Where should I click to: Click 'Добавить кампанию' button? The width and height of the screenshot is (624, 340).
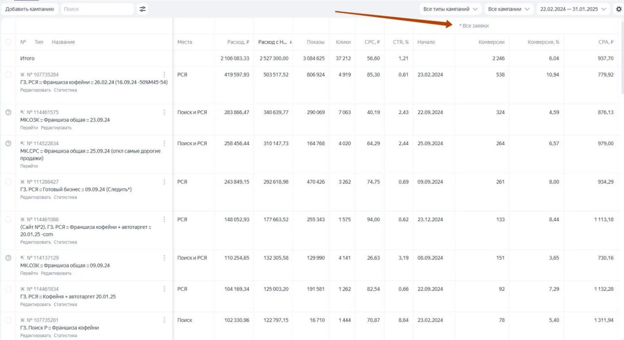coord(30,9)
